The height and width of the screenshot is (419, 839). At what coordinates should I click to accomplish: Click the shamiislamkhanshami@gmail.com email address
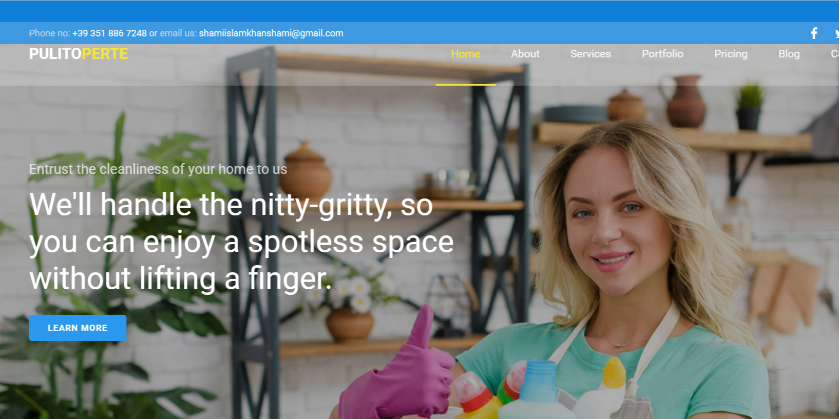point(271,33)
